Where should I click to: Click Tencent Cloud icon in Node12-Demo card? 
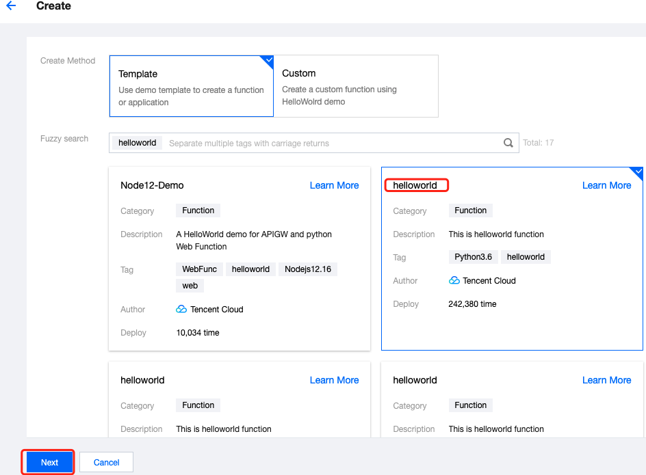click(181, 309)
